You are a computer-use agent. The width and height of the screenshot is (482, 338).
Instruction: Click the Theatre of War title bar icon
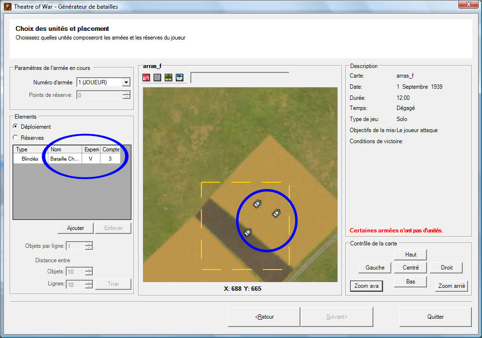[7, 7]
